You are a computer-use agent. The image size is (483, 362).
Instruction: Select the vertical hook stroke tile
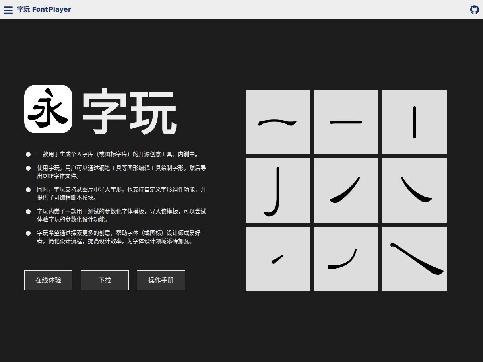pos(278,191)
